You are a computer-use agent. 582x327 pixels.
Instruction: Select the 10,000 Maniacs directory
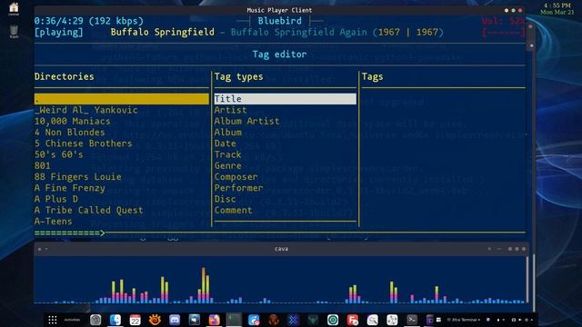tap(73, 121)
